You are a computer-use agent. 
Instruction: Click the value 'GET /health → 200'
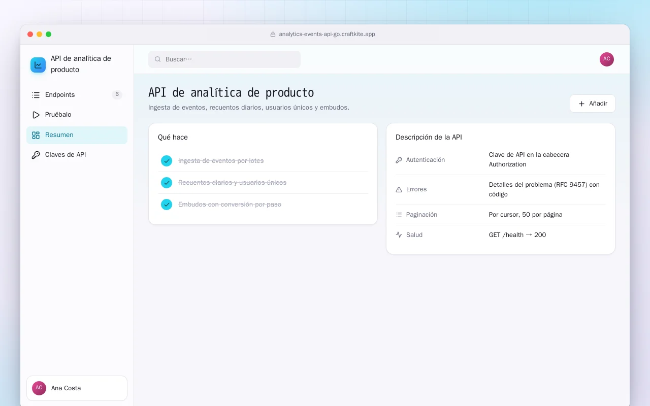pos(517,235)
